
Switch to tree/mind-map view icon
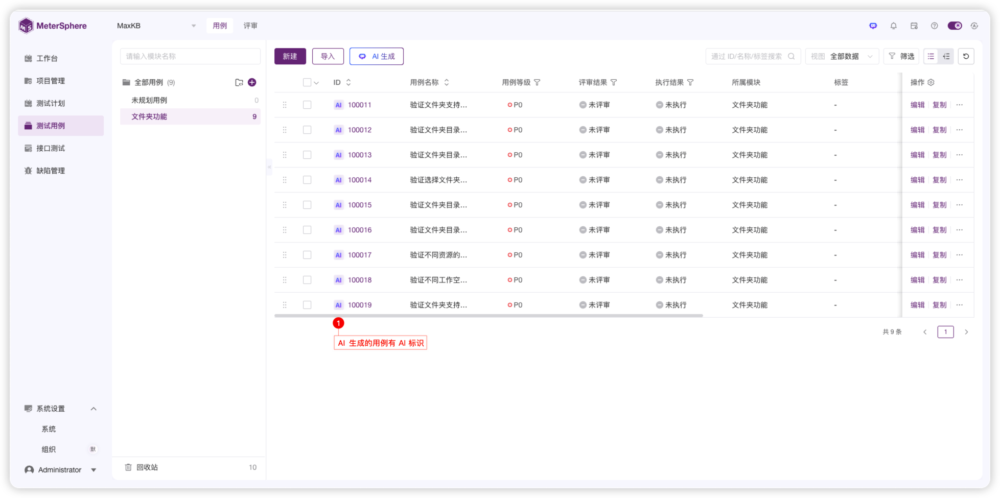pyautogui.click(x=946, y=56)
